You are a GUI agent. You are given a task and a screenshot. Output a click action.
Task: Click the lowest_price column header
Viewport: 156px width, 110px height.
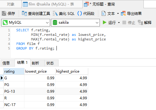[40, 71]
